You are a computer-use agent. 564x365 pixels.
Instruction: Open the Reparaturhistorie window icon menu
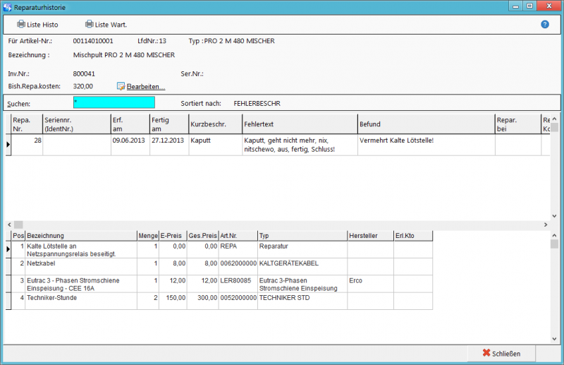click(7, 7)
